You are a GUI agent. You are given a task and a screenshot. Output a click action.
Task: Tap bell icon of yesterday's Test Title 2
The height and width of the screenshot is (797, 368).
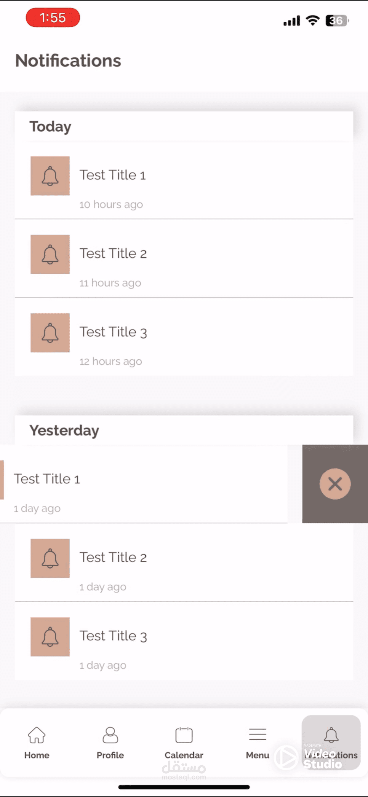click(x=50, y=558)
